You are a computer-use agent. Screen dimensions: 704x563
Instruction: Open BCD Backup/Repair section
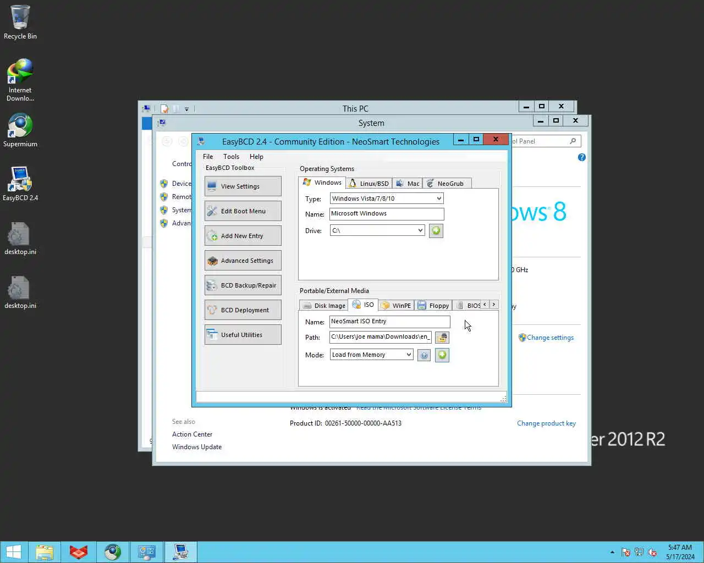243,285
